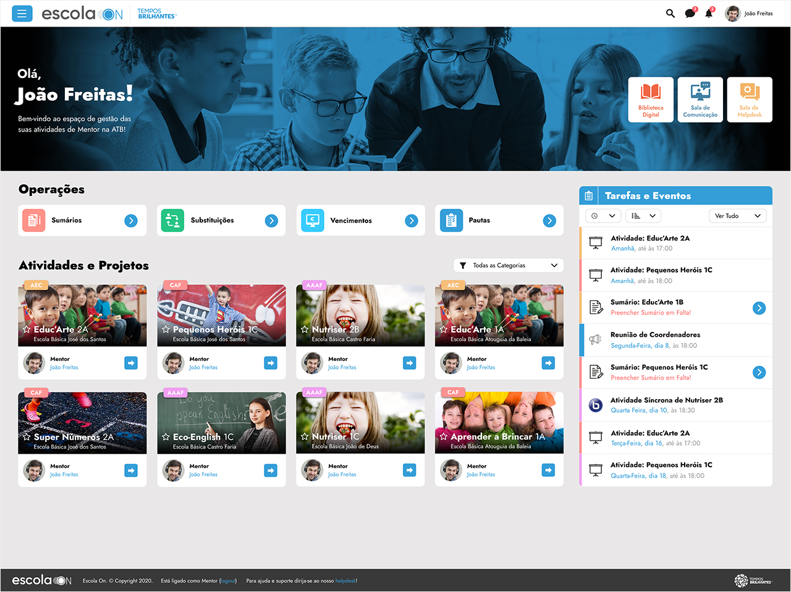Open Sala de Helpdesk tile
This screenshot has height=592, width=791.
(x=750, y=99)
